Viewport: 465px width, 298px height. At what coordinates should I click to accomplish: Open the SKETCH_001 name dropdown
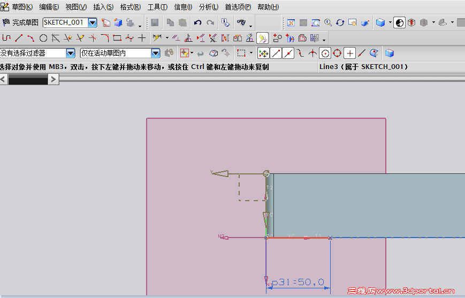coord(93,22)
